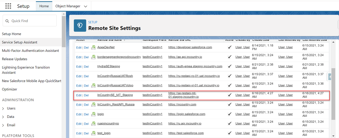Screen dimensions: 339x138
Task: Open Lightning Experience Transition Assistant
Action: click(26, 70)
